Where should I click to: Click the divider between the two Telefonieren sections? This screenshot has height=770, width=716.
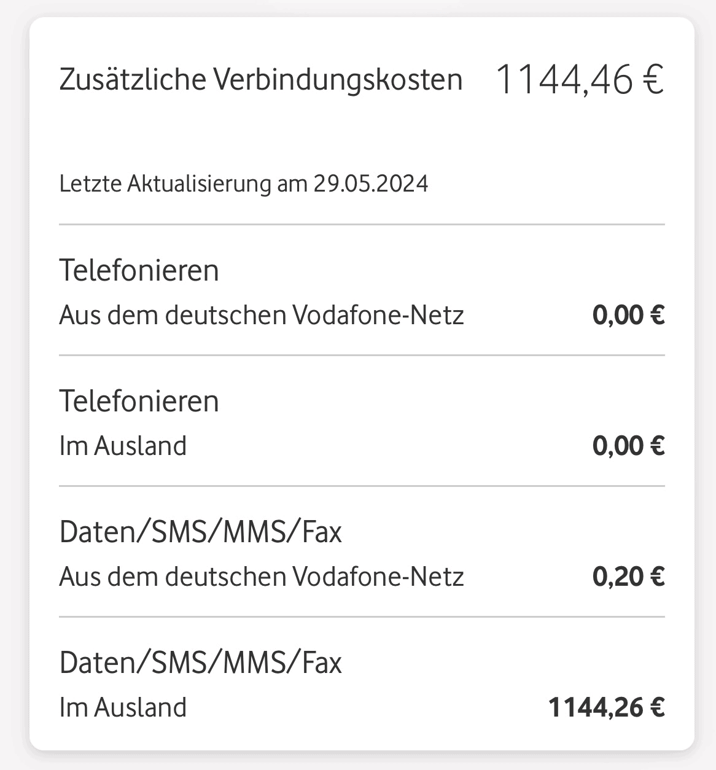[x=362, y=355]
